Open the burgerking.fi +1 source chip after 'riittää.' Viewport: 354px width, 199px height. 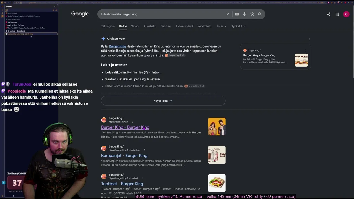[x=175, y=56]
